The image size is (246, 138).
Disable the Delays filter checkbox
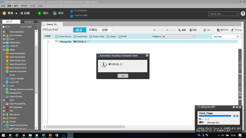point(108,36)
